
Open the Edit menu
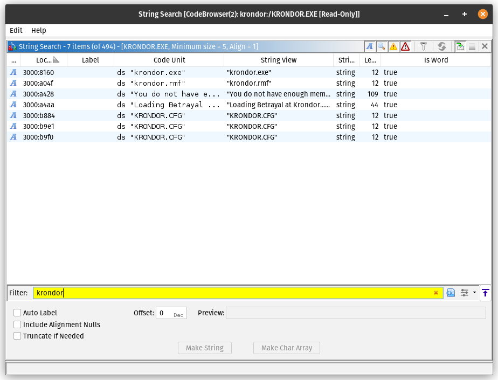pos(16,30)
